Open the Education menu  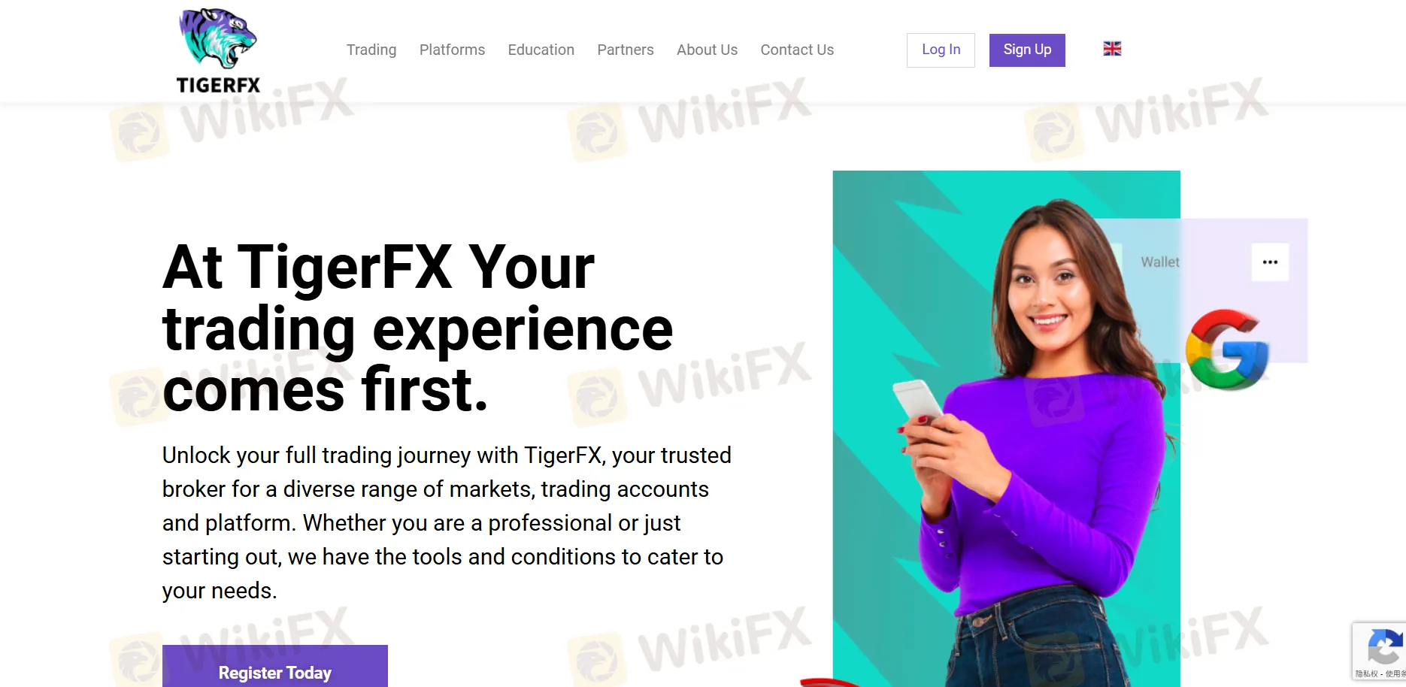(541, 50)
